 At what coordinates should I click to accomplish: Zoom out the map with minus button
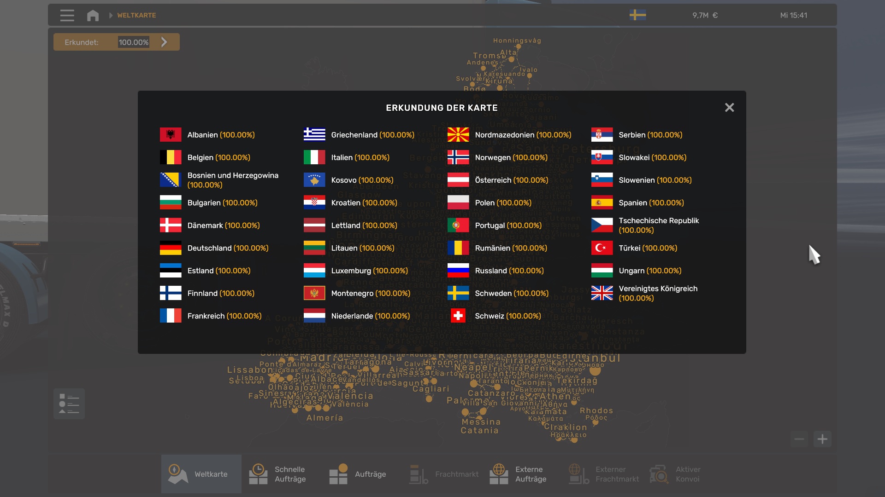point(799,439)
